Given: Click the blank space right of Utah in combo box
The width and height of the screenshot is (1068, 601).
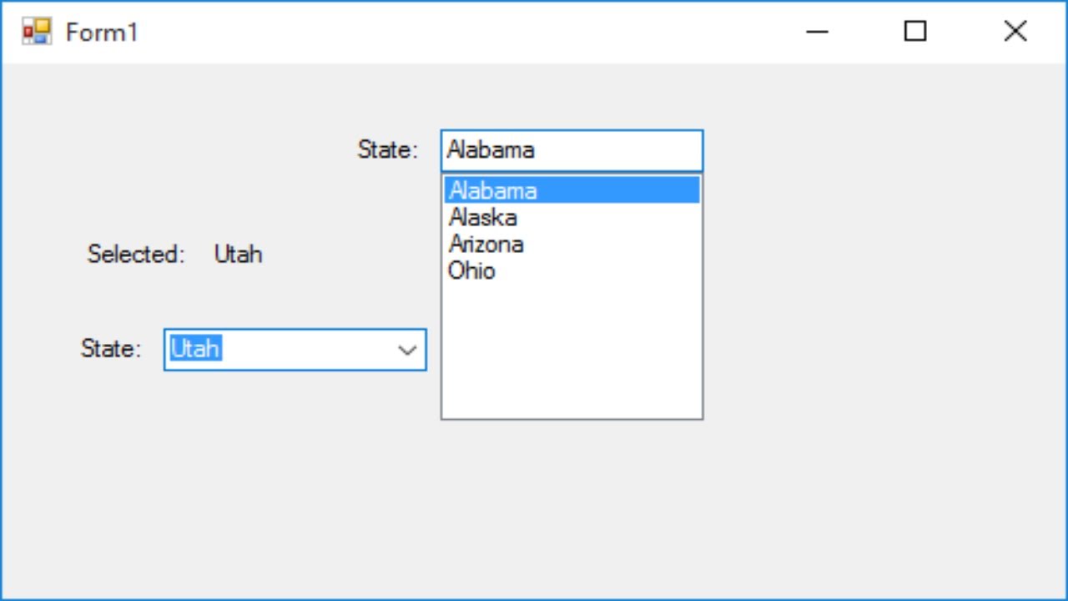Looking at the screenshot, I should 309,350.
